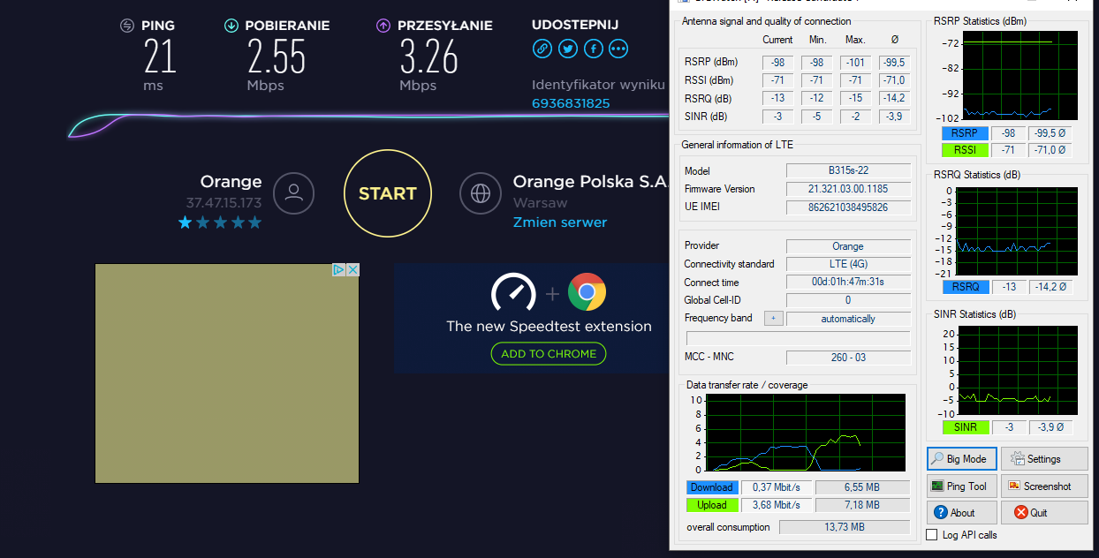Click the MCC - MNC value 260 - 03
The height and width of the screenshot is (558, 1099).
848,358
